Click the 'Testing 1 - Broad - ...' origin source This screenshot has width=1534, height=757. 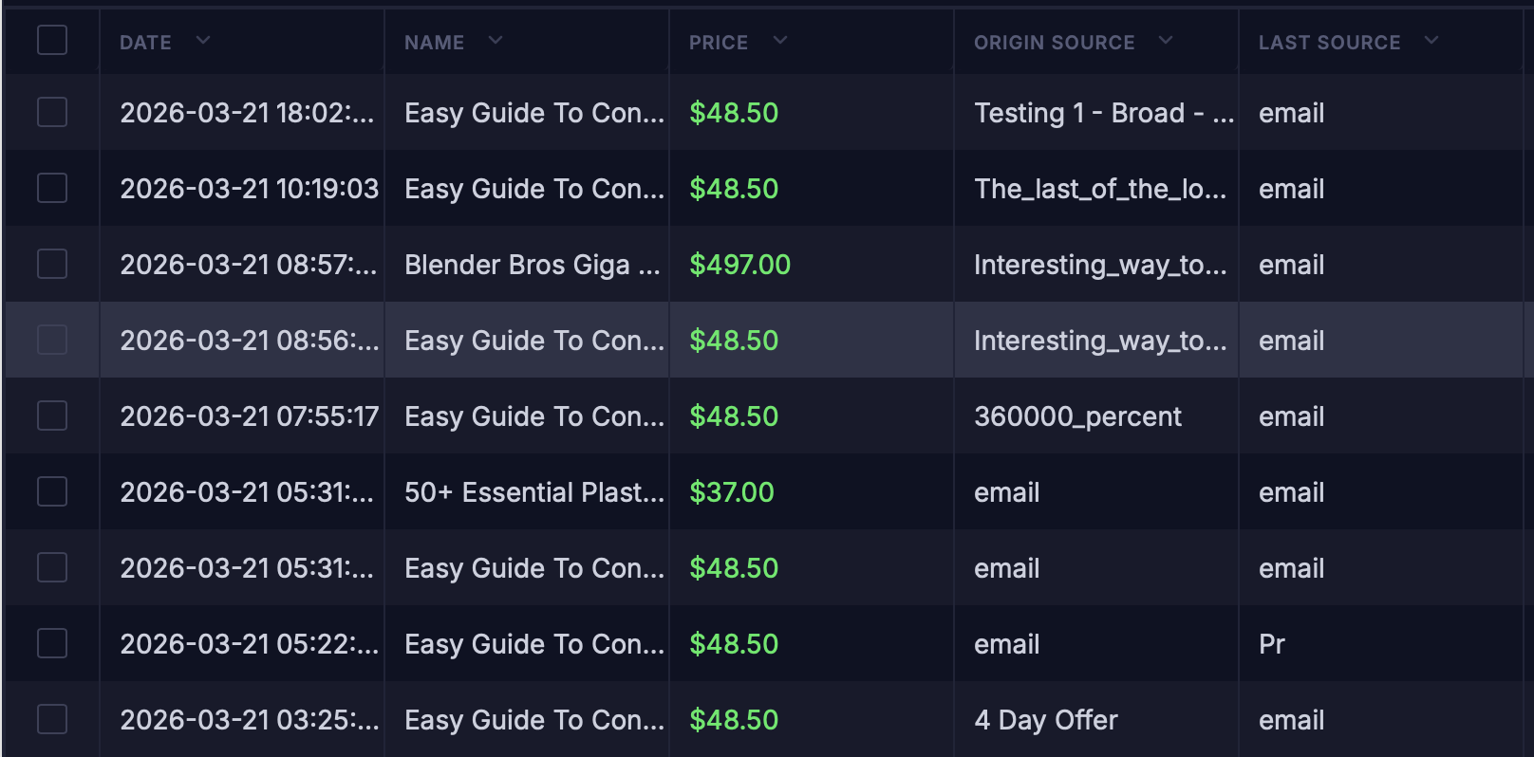1104,113
